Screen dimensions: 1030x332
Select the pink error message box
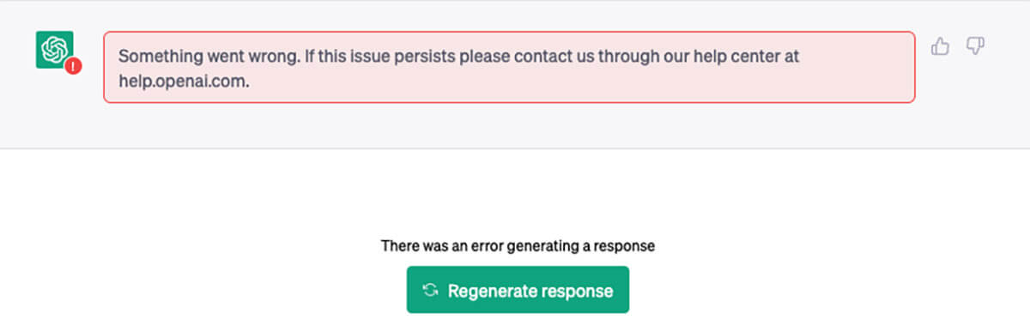pyautogui.click(x=509, y=67)
